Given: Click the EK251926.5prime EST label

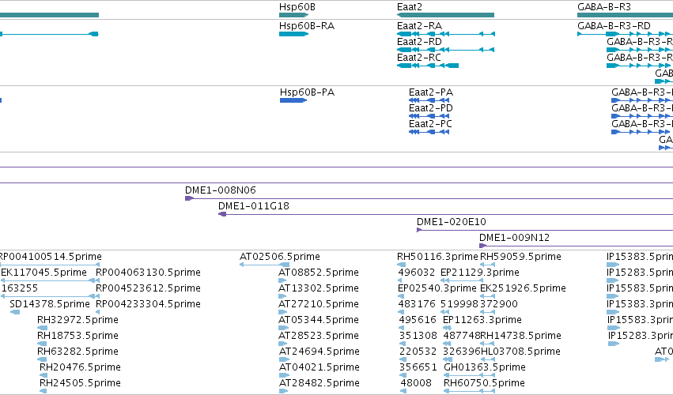Looking at the screenshot, I should (x=523, y=288).
